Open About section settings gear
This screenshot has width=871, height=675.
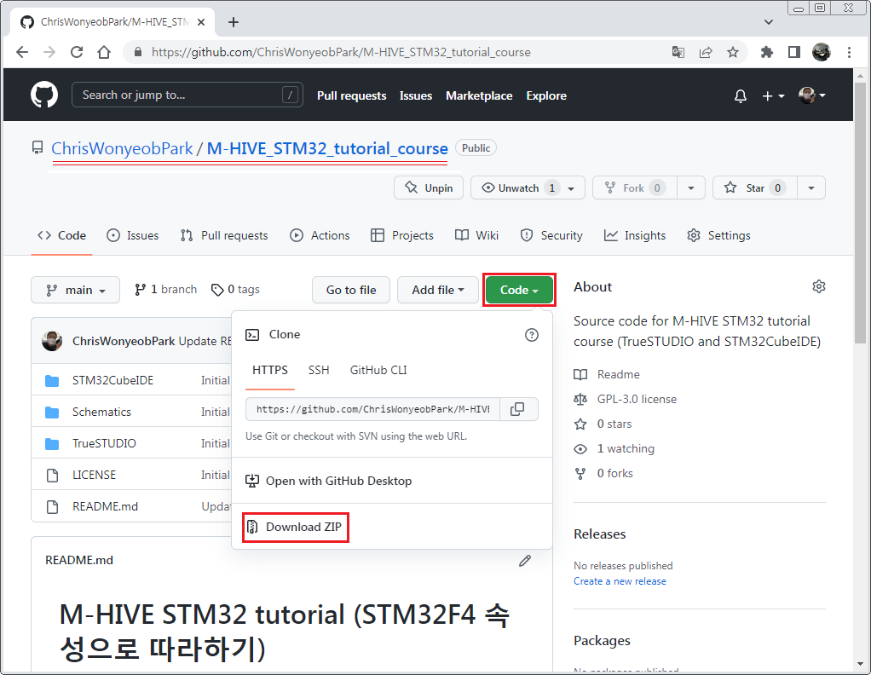[819, 286]
